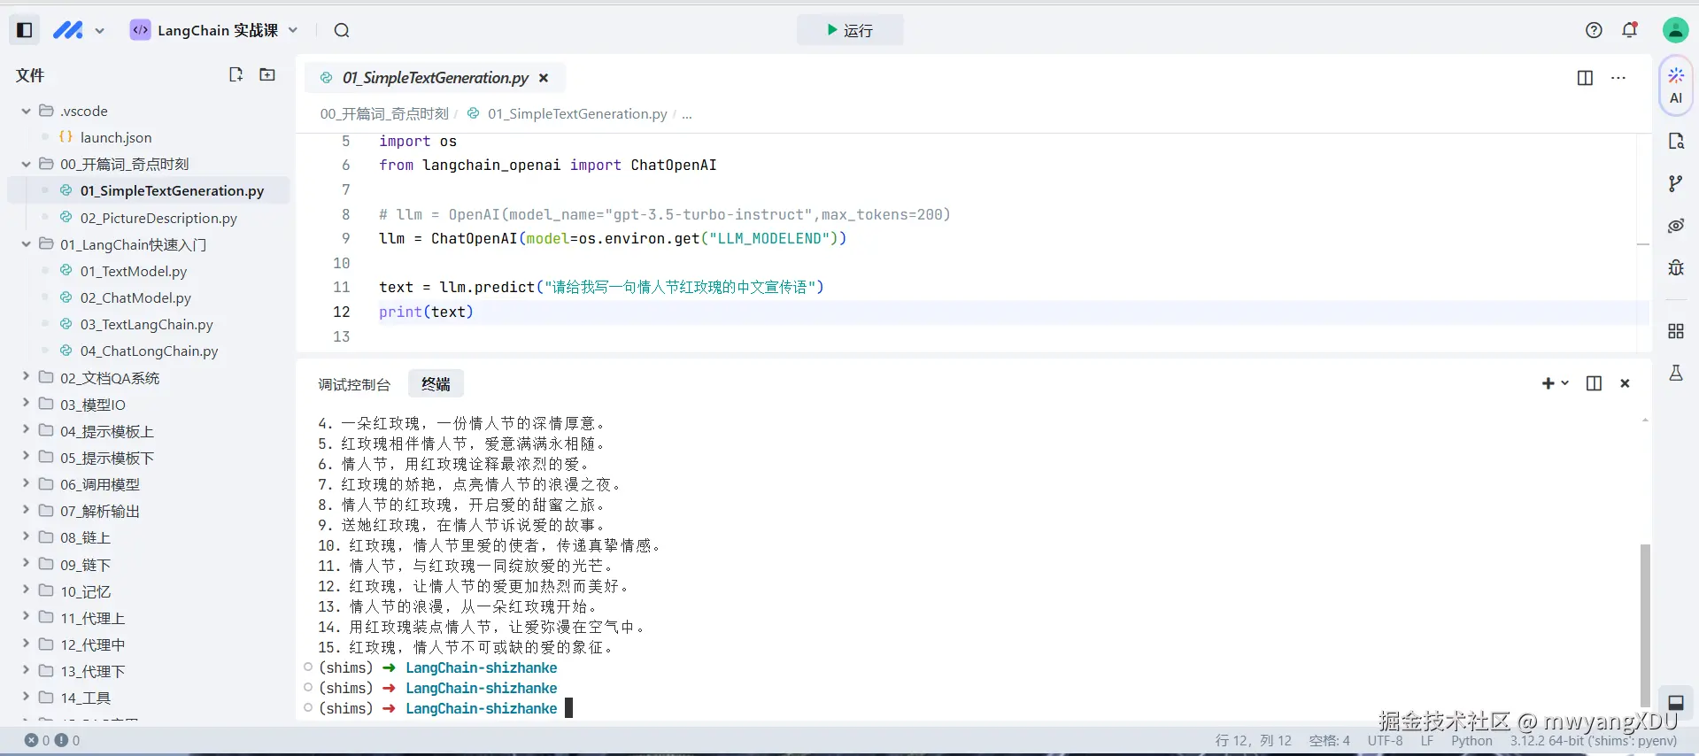
Task: Open the green user avatar
Action: point(1675,30)
